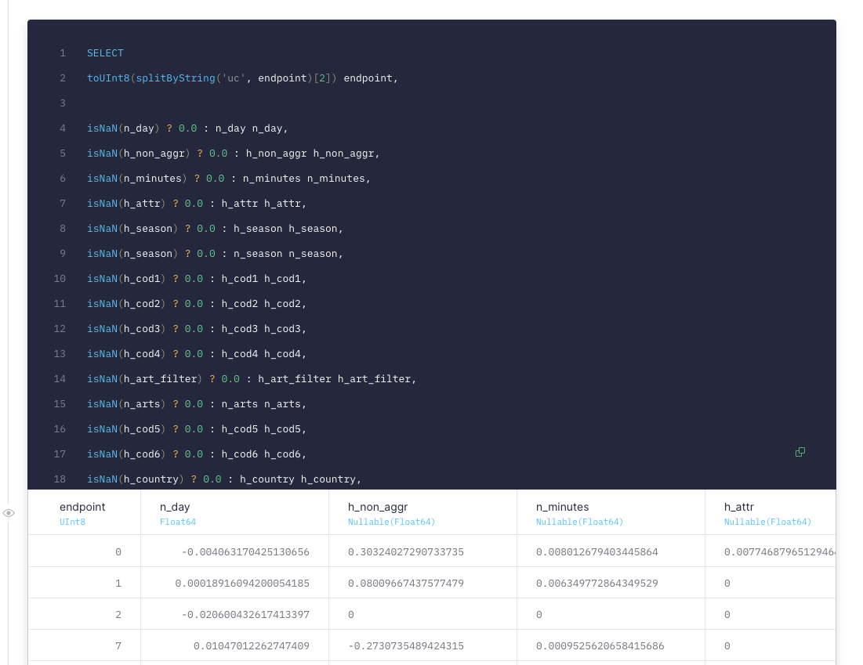Click the h_non_aggr value -0.2730735489424315

[x=406, y=645]
